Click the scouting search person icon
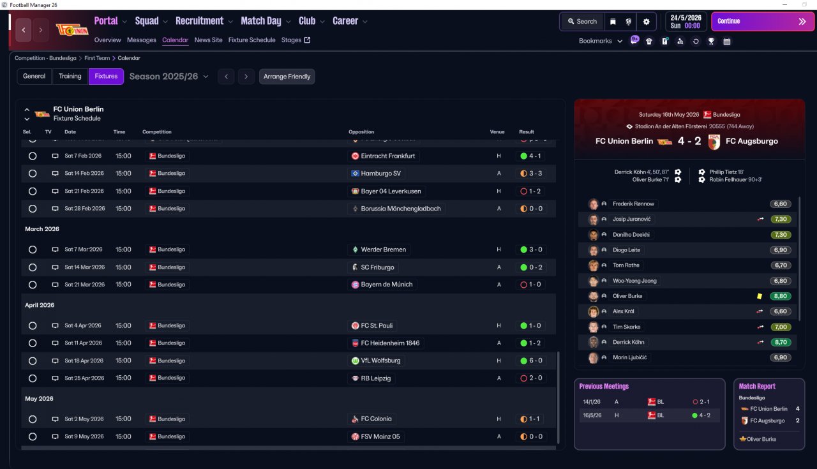 click(x=680, y=41)
